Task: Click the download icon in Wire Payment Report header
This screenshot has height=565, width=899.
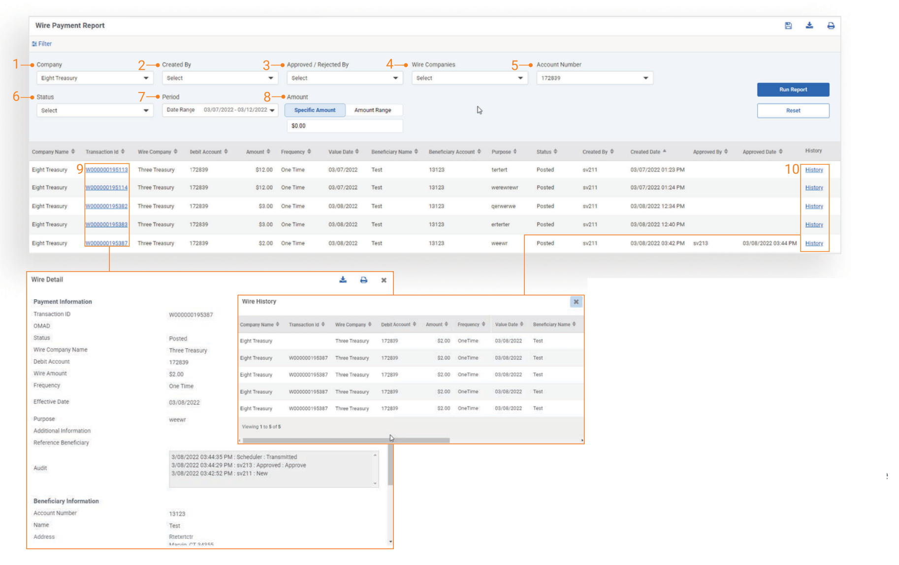Action: click(809, 26)
